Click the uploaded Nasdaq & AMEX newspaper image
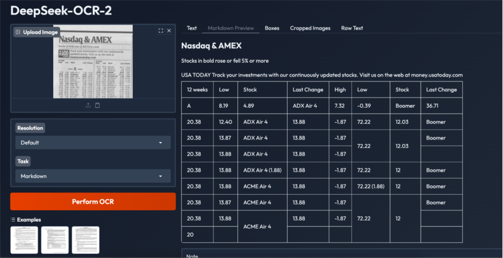This screenshot has width=503, height=258. (93, 62)
